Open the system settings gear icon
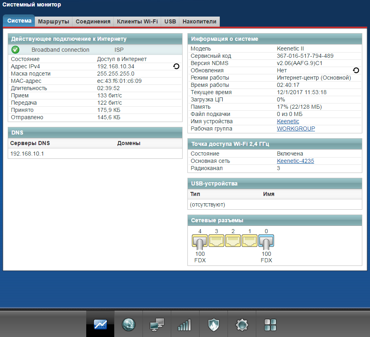 242,324
